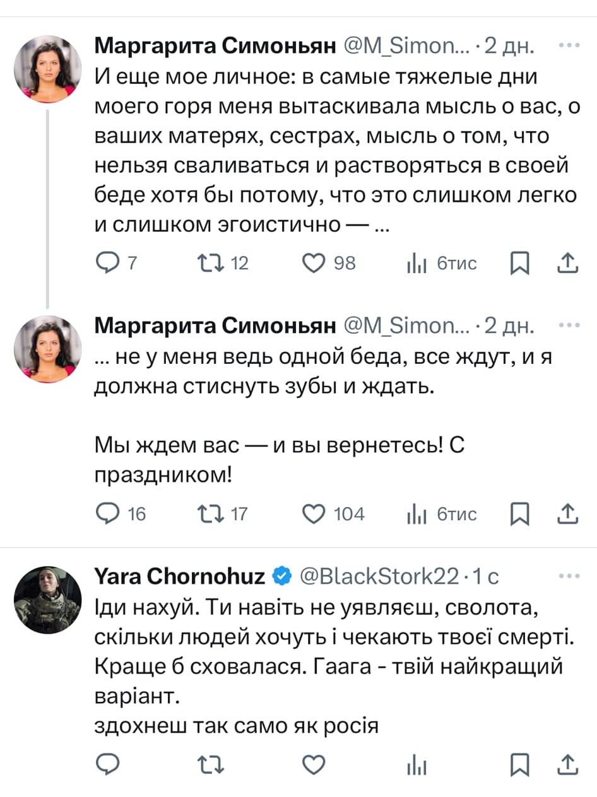This screenshot has width=597, height=797.
Task: Repost the first tweet with 12 reposts
Action: [208, 262]
